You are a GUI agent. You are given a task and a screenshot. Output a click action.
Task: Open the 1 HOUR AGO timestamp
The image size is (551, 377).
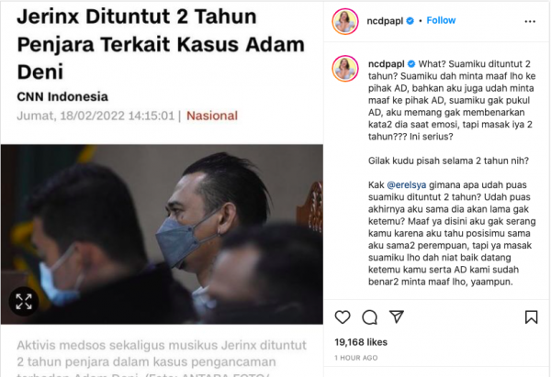pos(356,358)
